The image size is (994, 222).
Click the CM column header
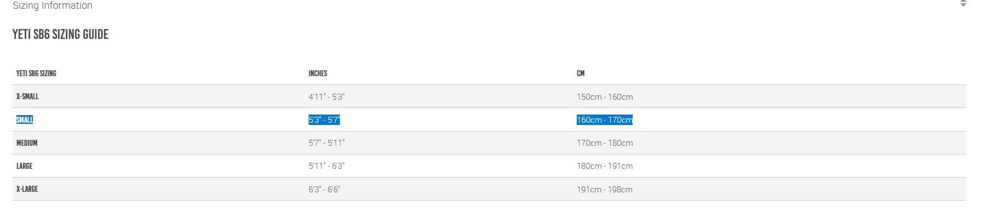pos(580,73)
